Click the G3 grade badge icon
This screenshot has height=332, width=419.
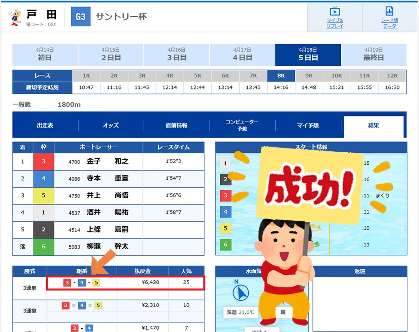click(x=81, y=17)
